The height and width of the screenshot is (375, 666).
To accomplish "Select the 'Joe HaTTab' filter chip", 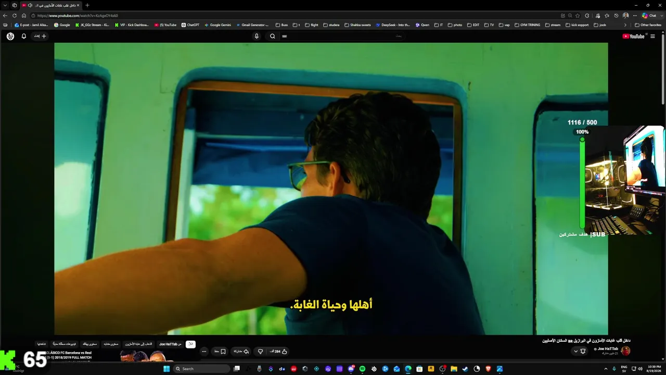I will pos(170,344).
